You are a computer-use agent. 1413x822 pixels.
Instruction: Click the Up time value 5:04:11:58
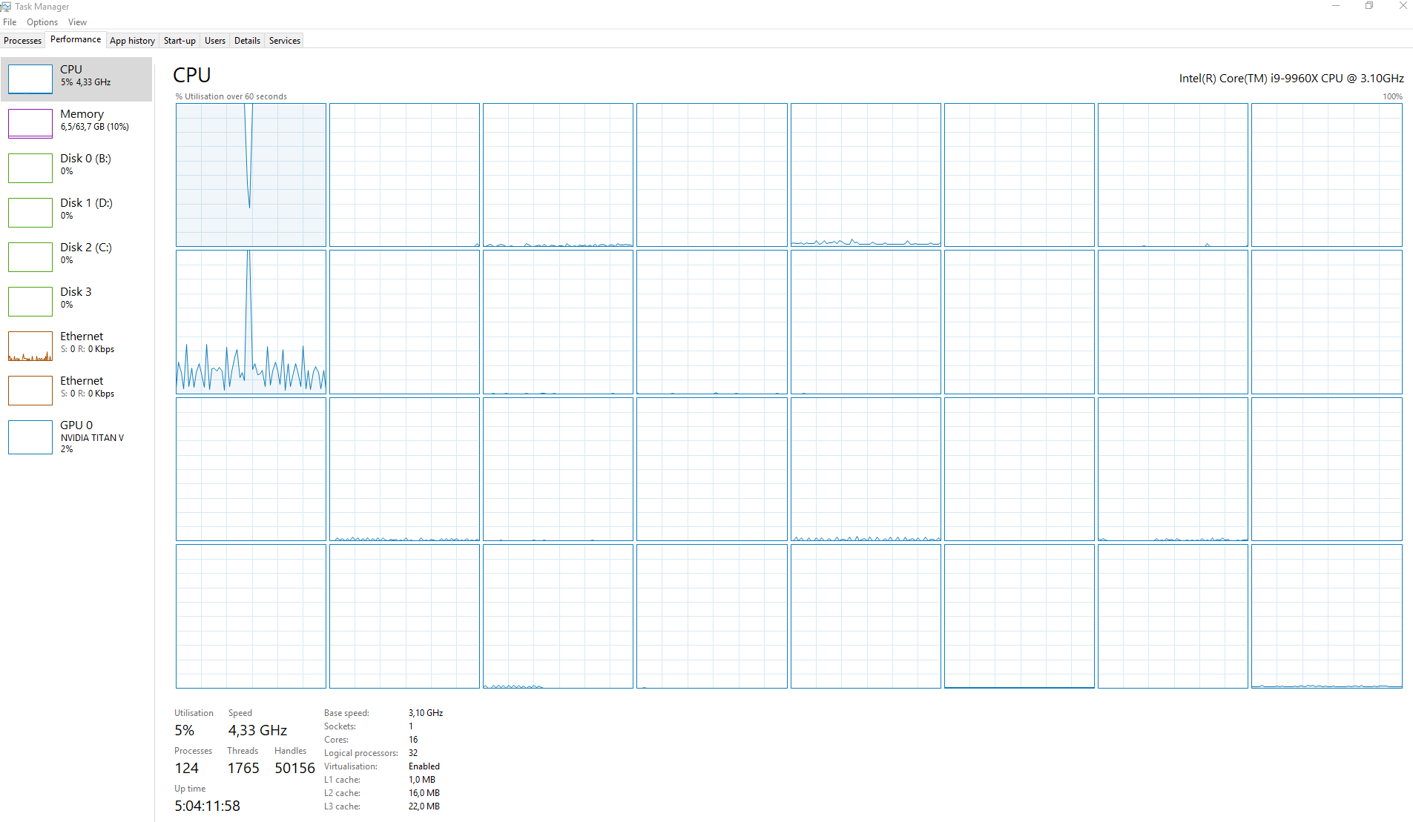coord(208,806)
